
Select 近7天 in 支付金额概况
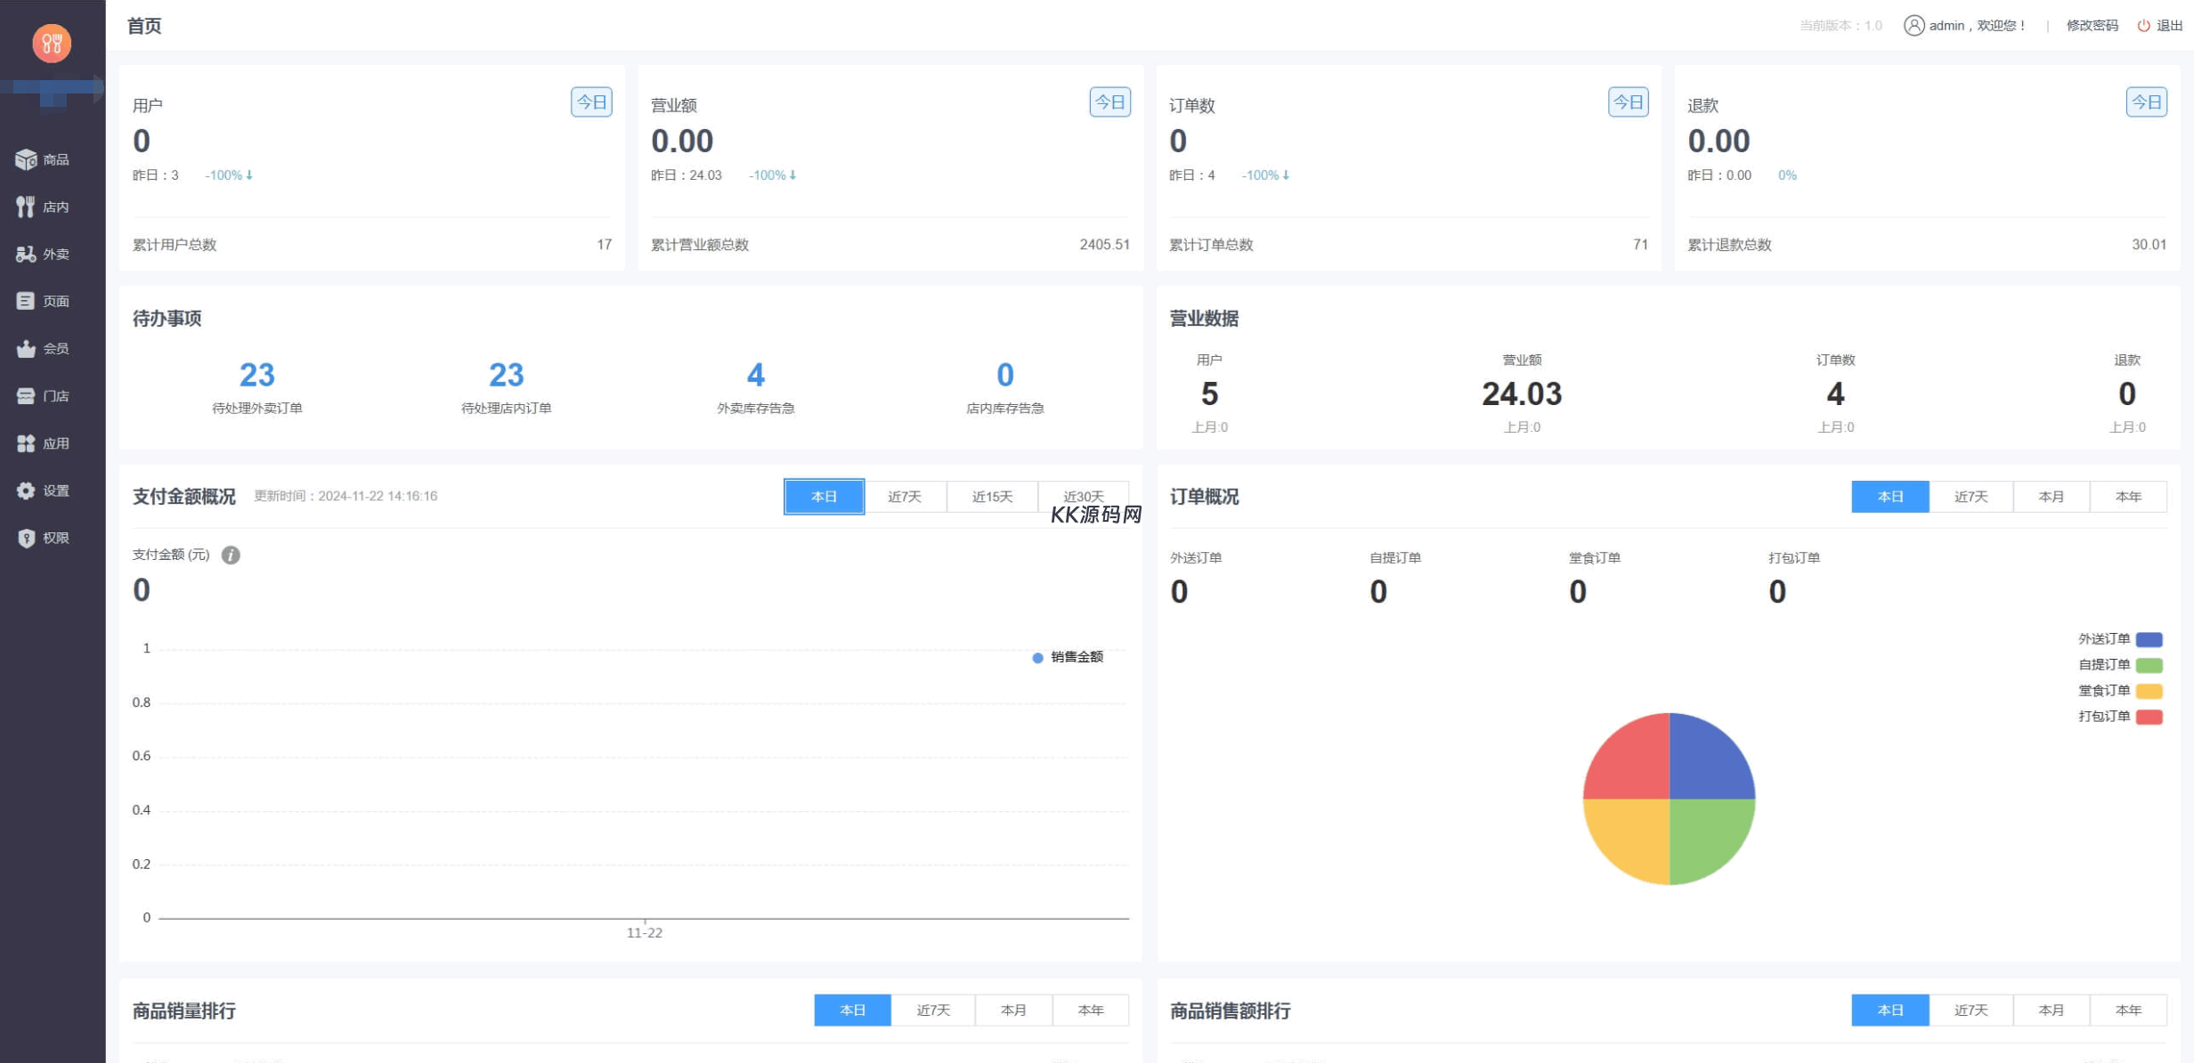905,497
